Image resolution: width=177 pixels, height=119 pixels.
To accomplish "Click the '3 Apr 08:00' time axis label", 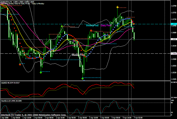I will [83, 118].
